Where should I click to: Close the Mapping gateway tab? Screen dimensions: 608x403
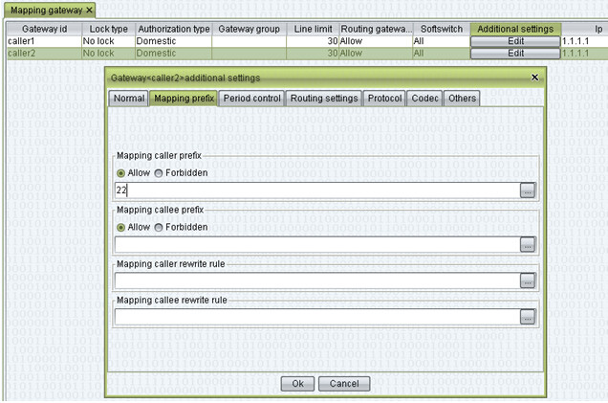tap(90, 10)
